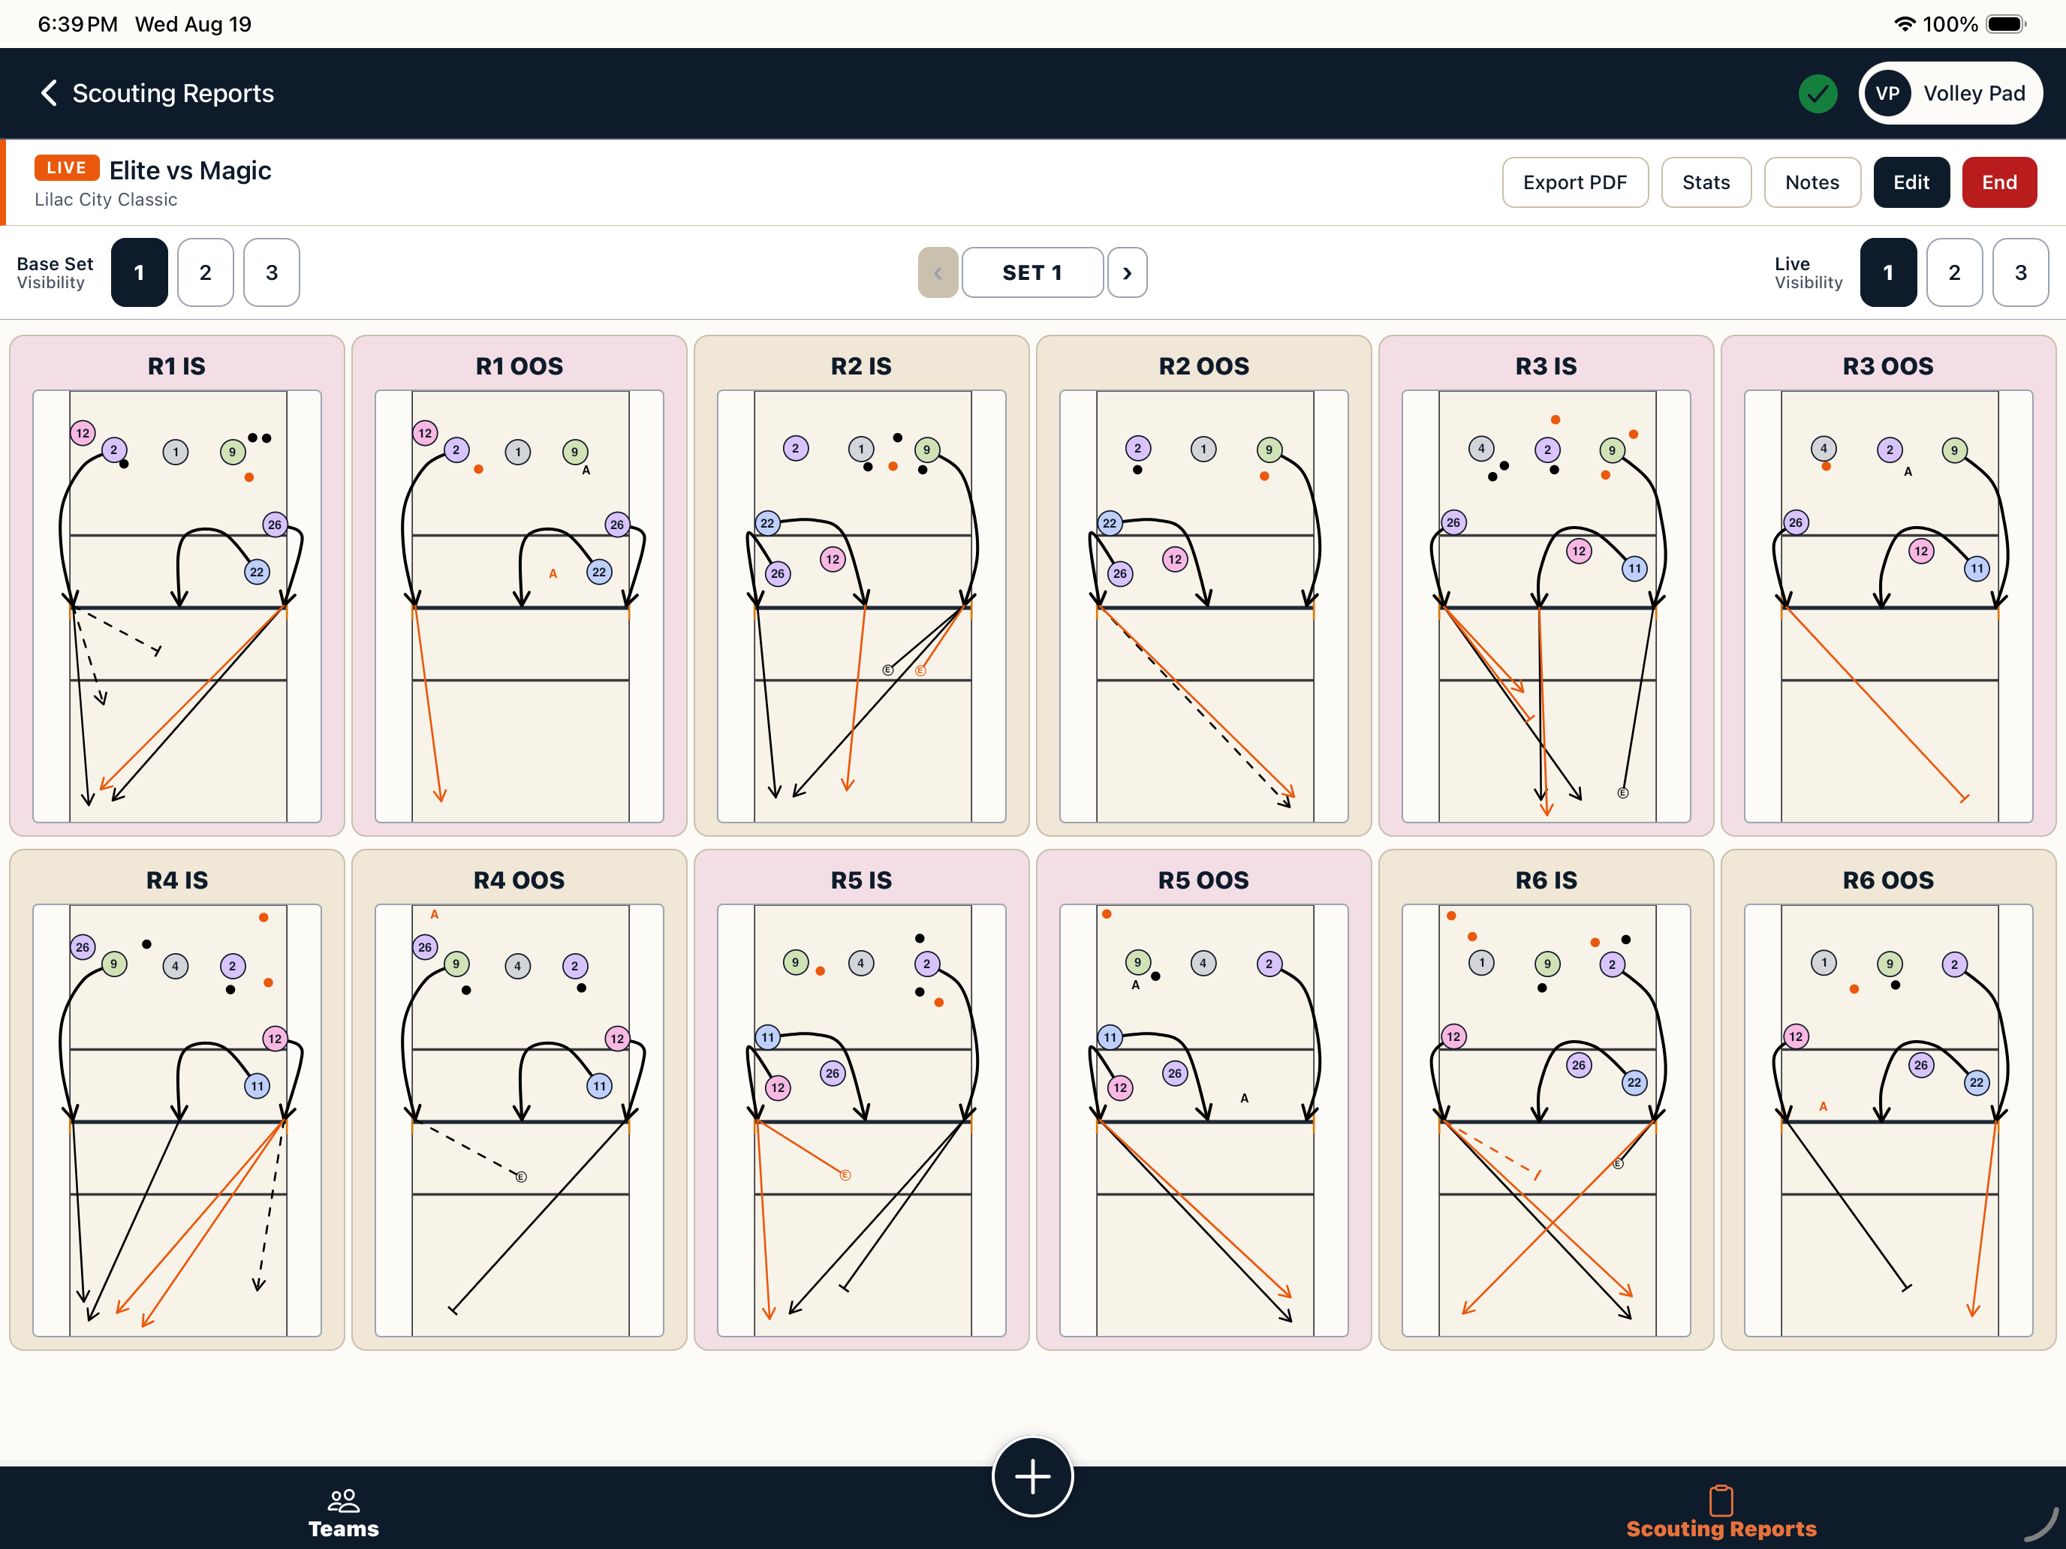The width and height of the screenshot is (2066, 1549).
Task: Go to previous set with left chevron
Action: (x=938, y=272)
